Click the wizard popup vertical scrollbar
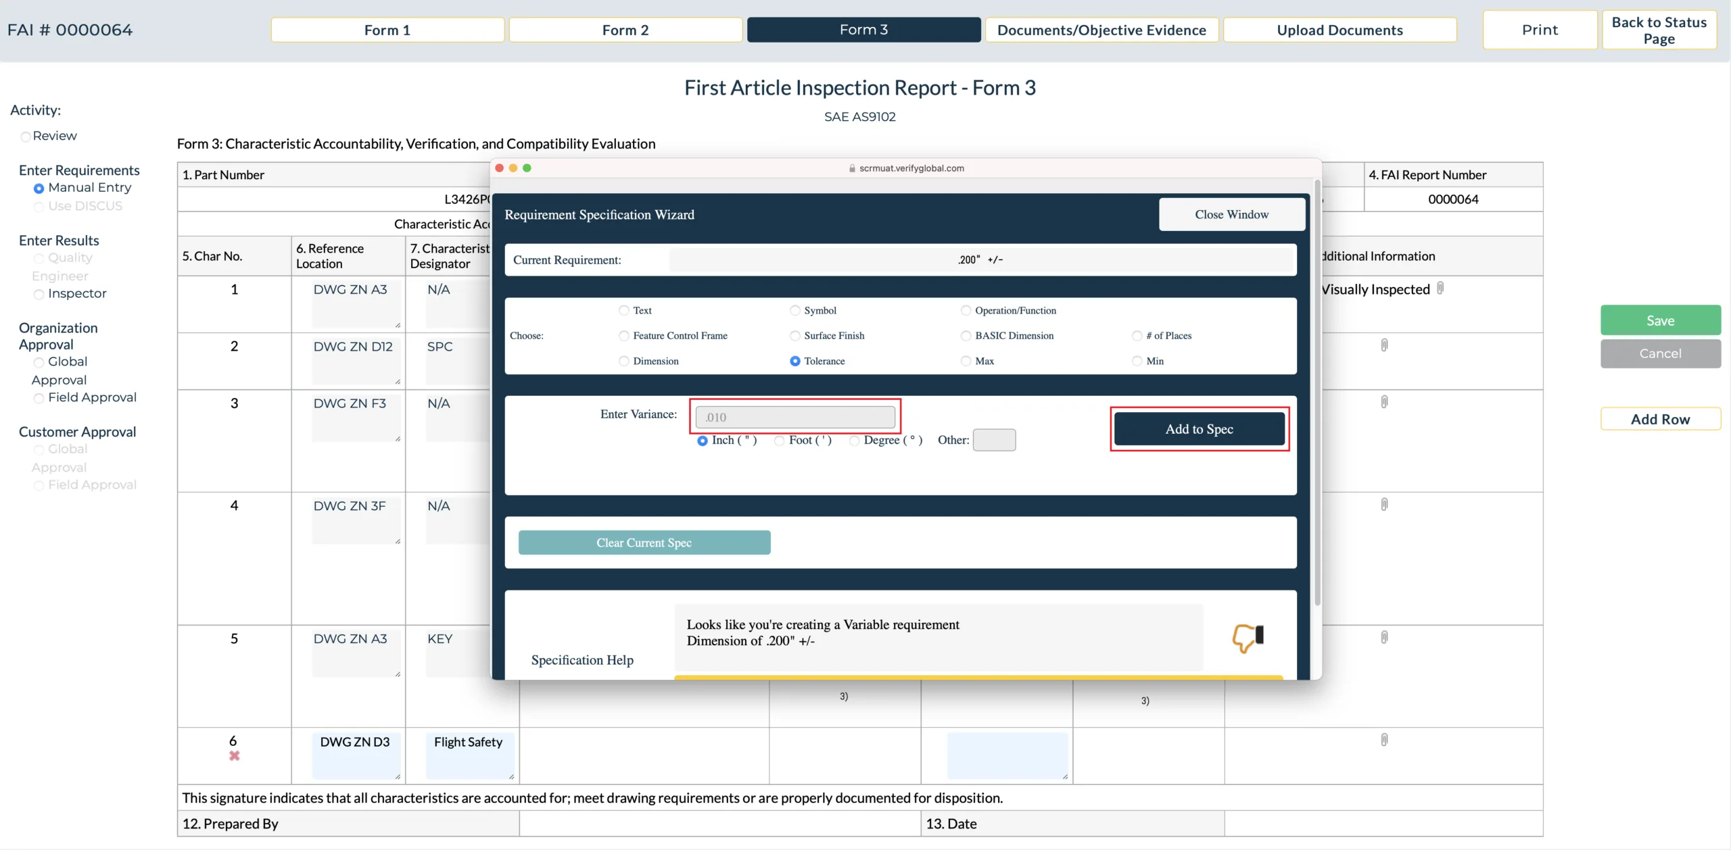 [x=1317, y=392]
